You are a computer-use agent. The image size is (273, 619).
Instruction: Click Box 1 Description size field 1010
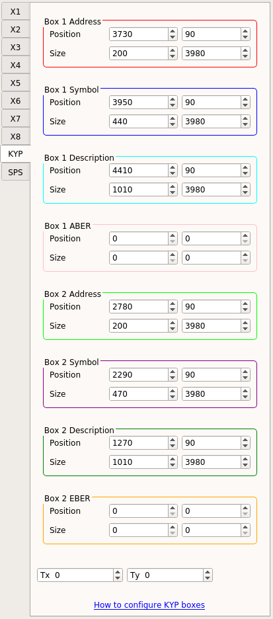pyautogui.click(x=139, y=190)
